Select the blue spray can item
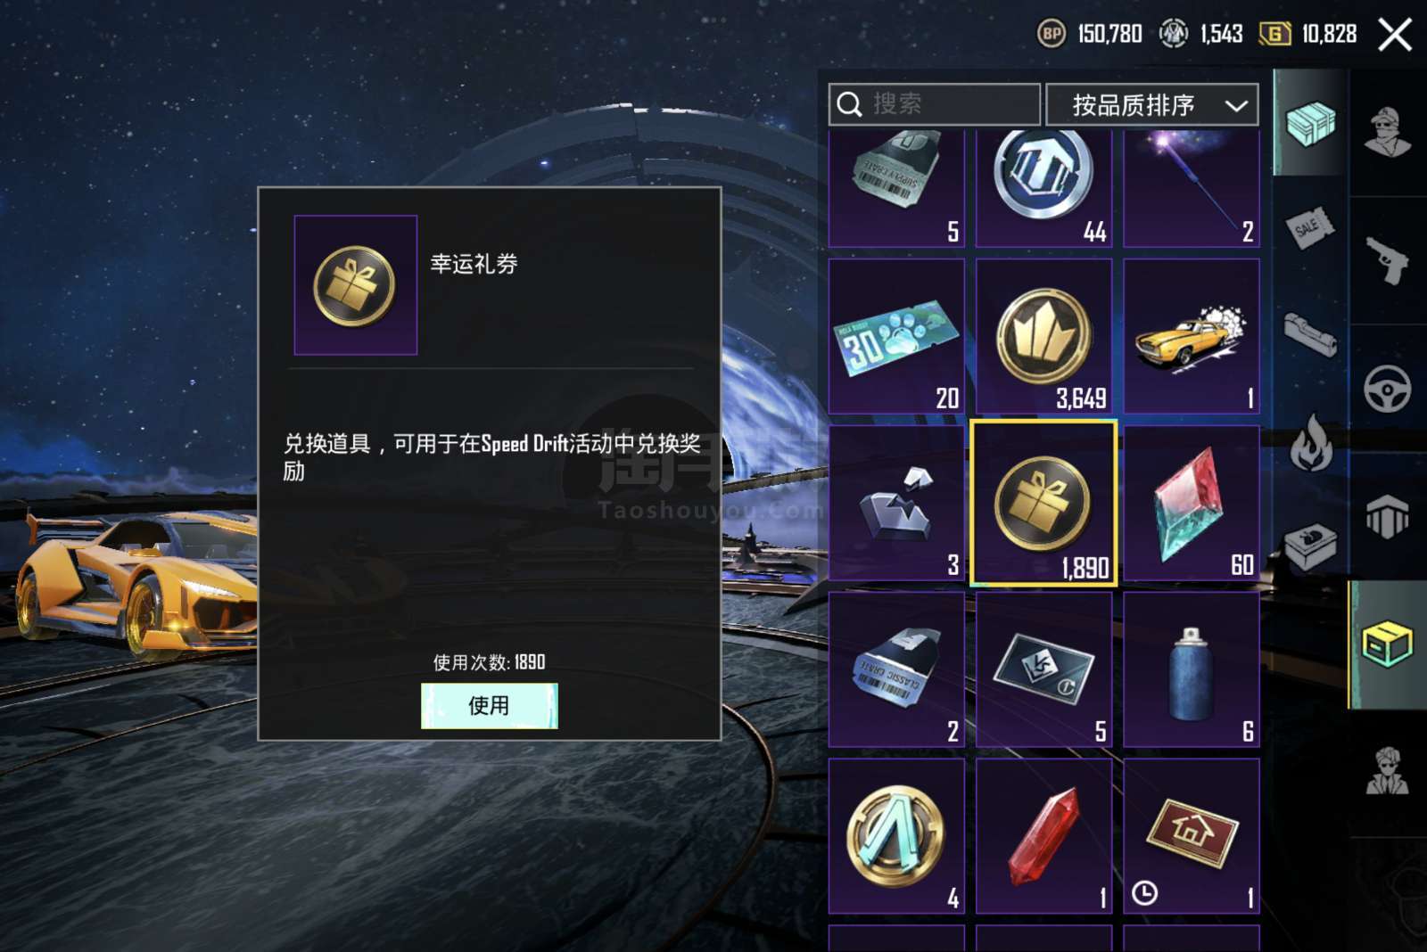 click(1191, 669)
